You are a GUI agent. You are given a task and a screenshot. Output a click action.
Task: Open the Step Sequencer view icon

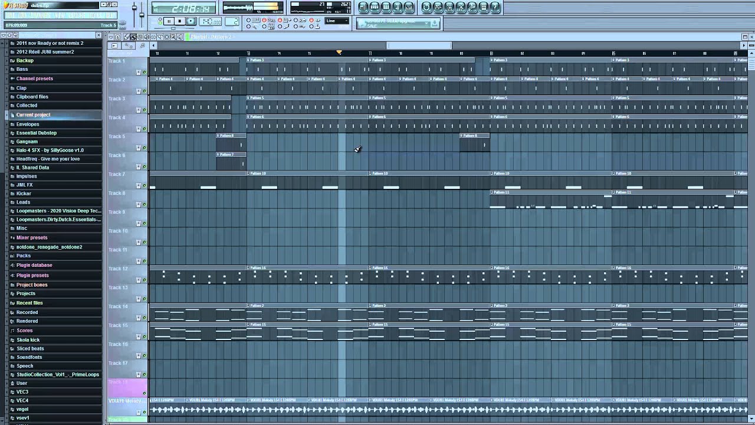click(x=375, y=7)
